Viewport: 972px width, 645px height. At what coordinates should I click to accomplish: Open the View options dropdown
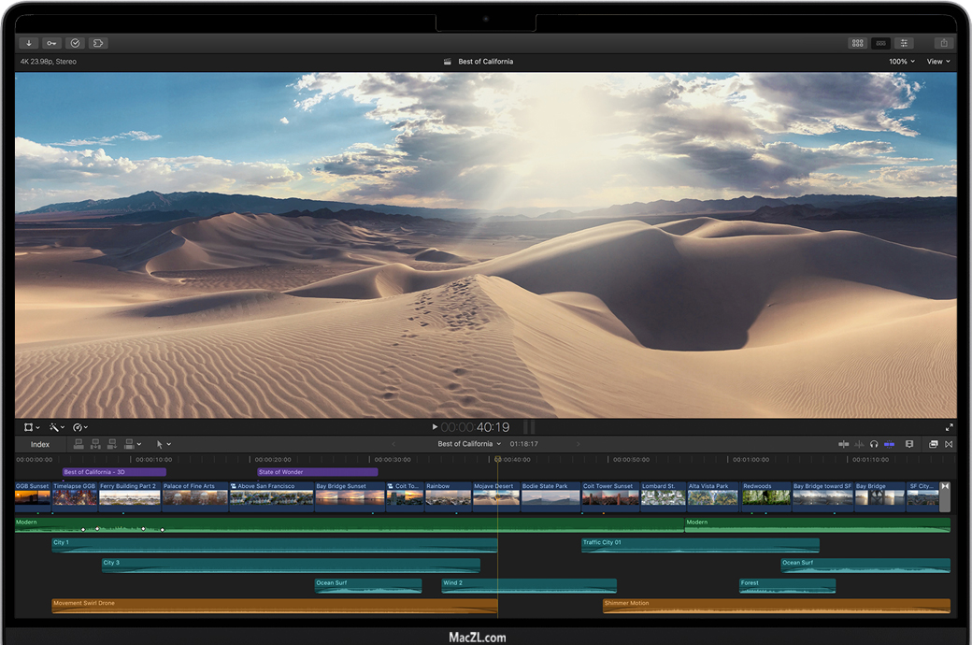(x=937, y=62)
